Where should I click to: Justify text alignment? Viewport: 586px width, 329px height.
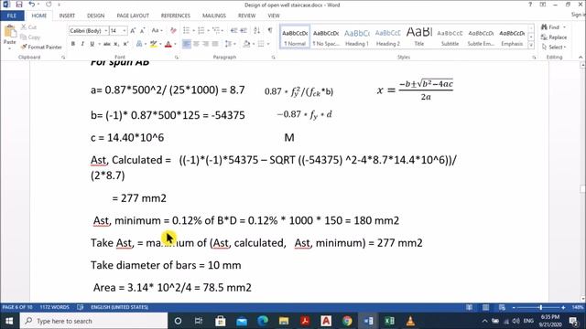215,44
